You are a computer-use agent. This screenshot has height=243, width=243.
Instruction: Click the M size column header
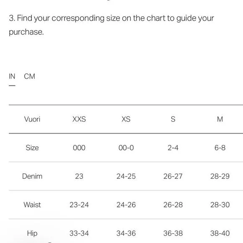pyautogui.click(x=220, y=119)
